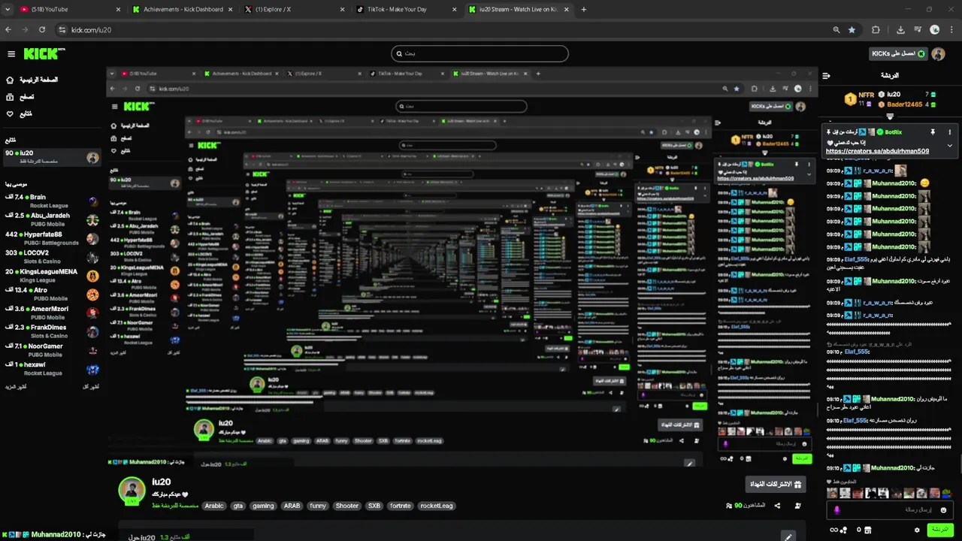The width and height of the screenshot is (962, 541).
Task: Open FrankDimes channel in sidebar
Action: [x=52, y=331]
